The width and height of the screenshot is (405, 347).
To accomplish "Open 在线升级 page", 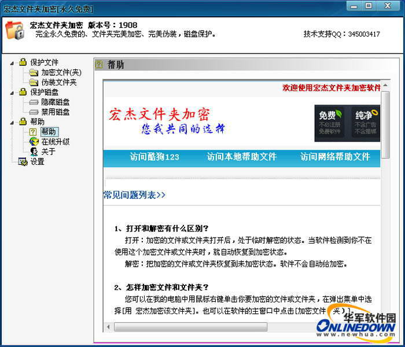I will coord(56,142).
